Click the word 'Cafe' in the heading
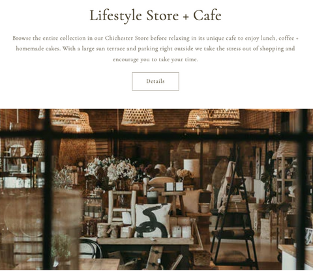 [x=207, y=16]
